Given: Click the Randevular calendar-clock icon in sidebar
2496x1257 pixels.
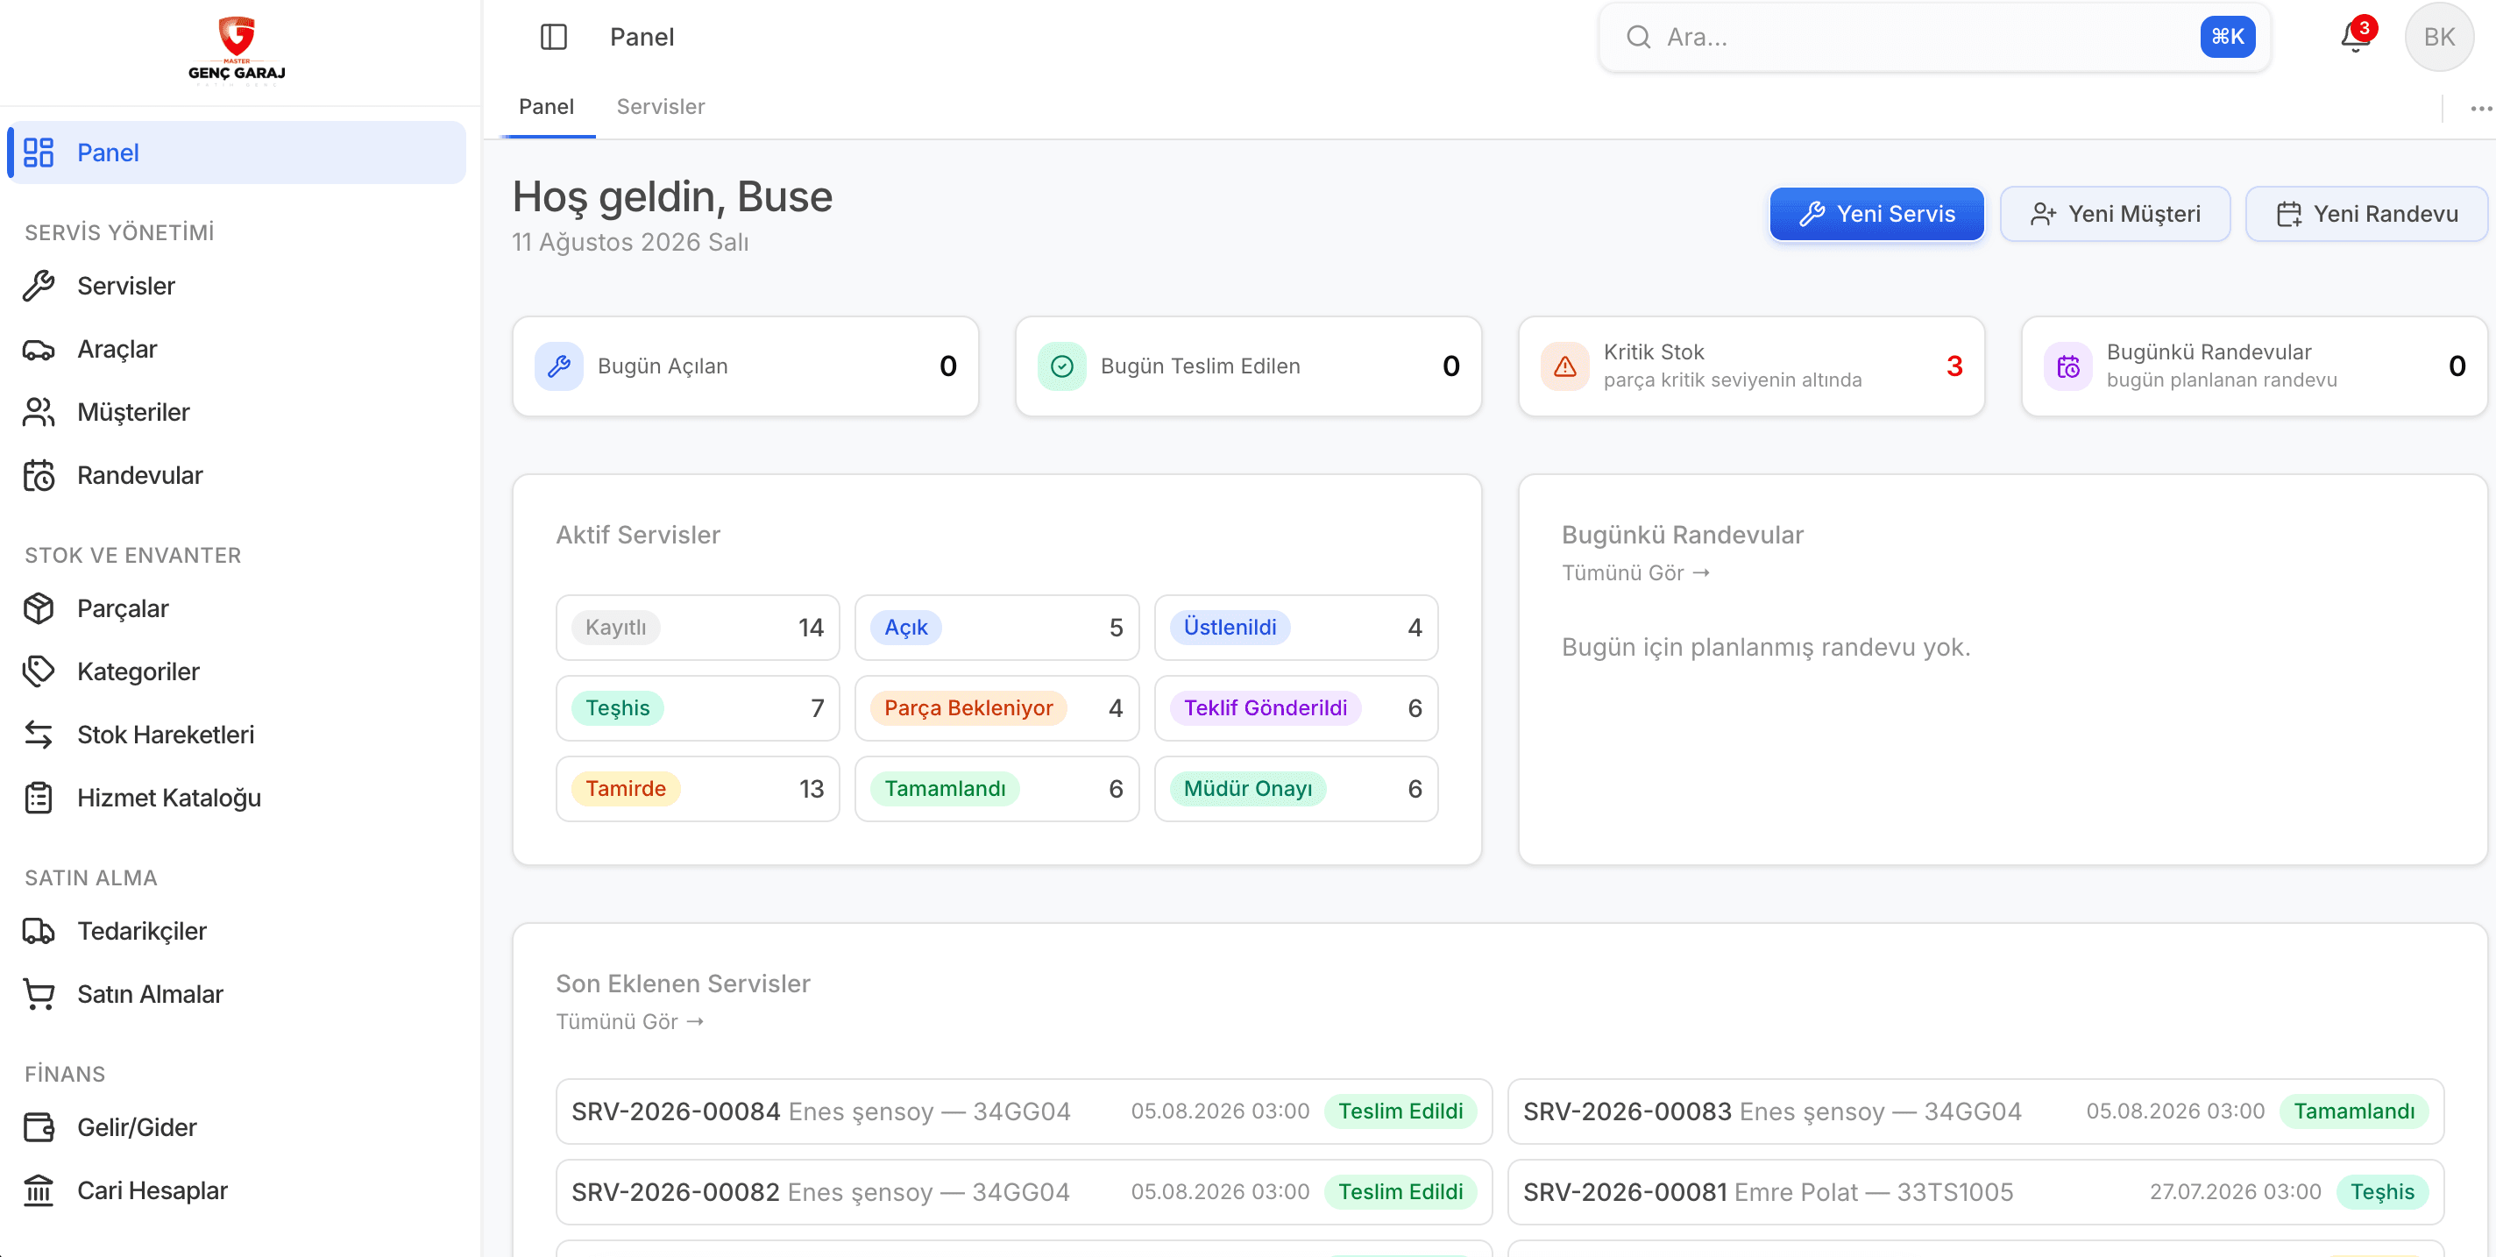Looking at the screenshot, I should click(x=39, y=475).
